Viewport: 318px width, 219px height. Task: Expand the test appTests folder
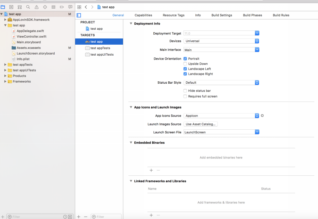[x=5, y=65]
